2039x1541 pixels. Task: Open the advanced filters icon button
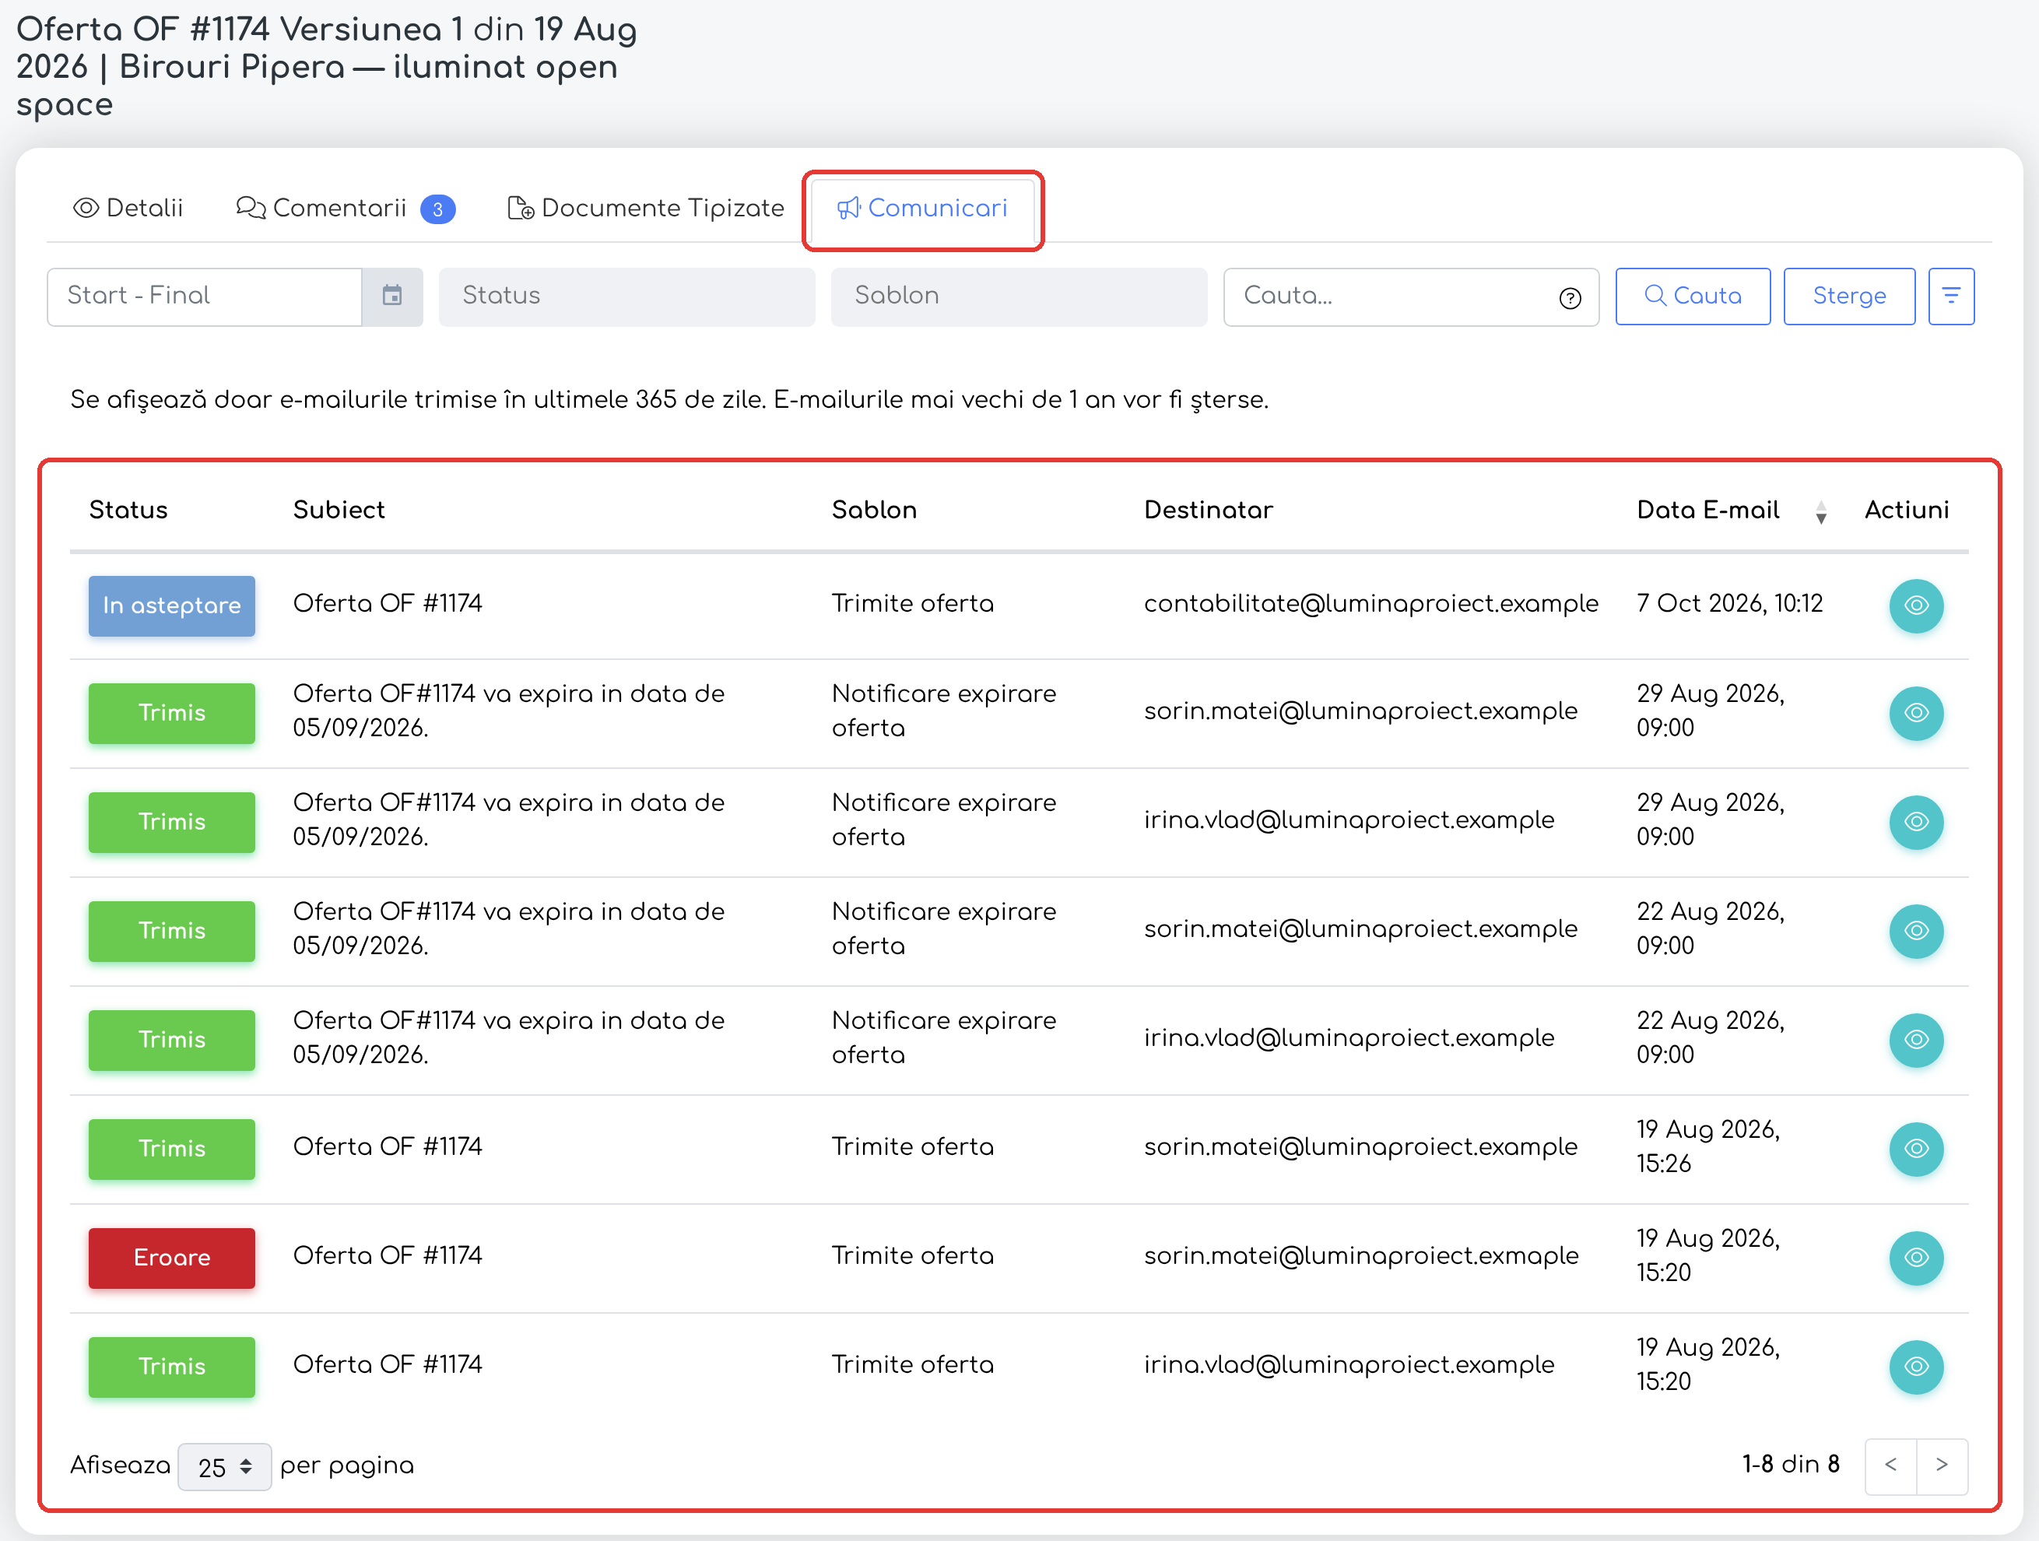tap(1951, 296)
